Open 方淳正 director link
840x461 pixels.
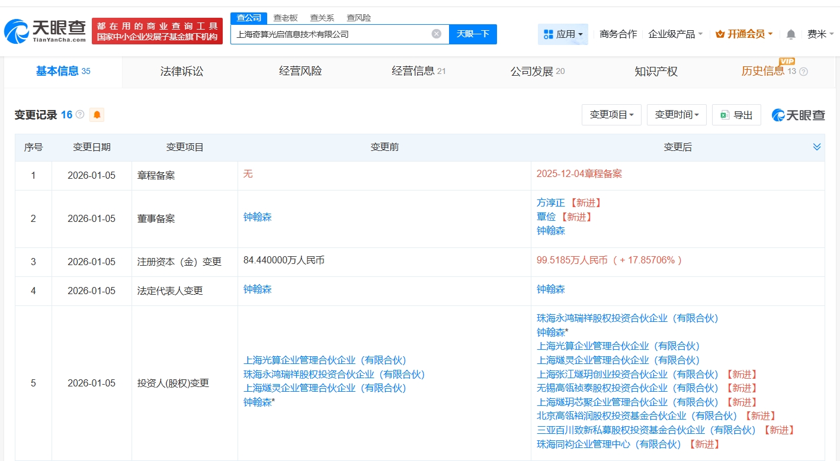click(x=551, y=202)
